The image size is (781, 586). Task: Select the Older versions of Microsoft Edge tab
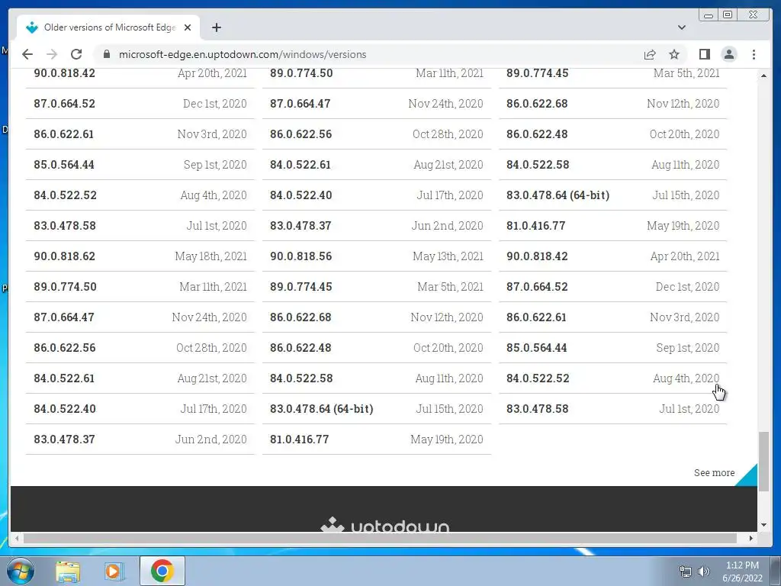pos(109,27)
